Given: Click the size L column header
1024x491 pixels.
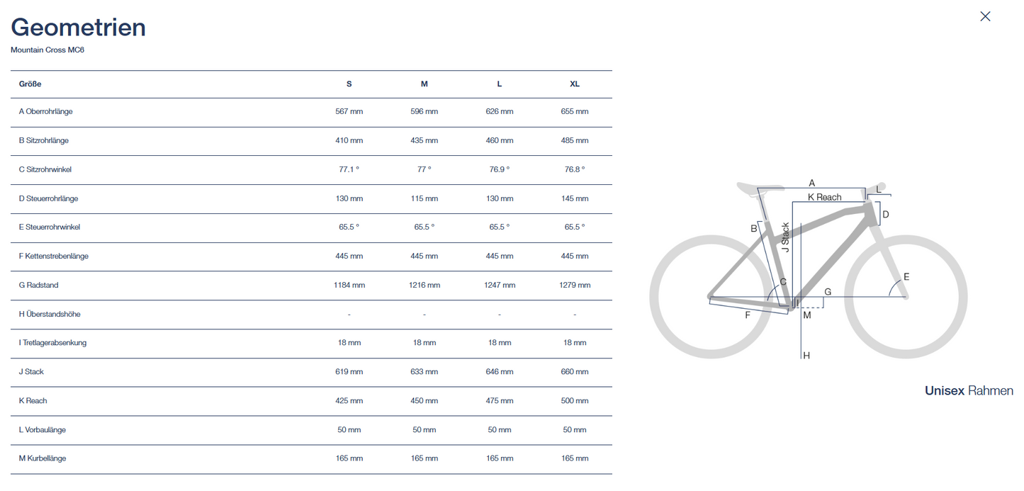Looking at the screenshot, I should [x=500, y=84].
